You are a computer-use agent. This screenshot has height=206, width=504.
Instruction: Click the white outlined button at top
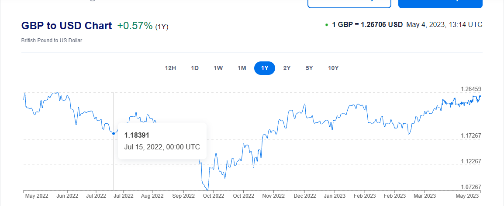tap(349, 3)
